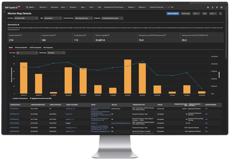Click the Total Companies info icon

click(21, 35)
